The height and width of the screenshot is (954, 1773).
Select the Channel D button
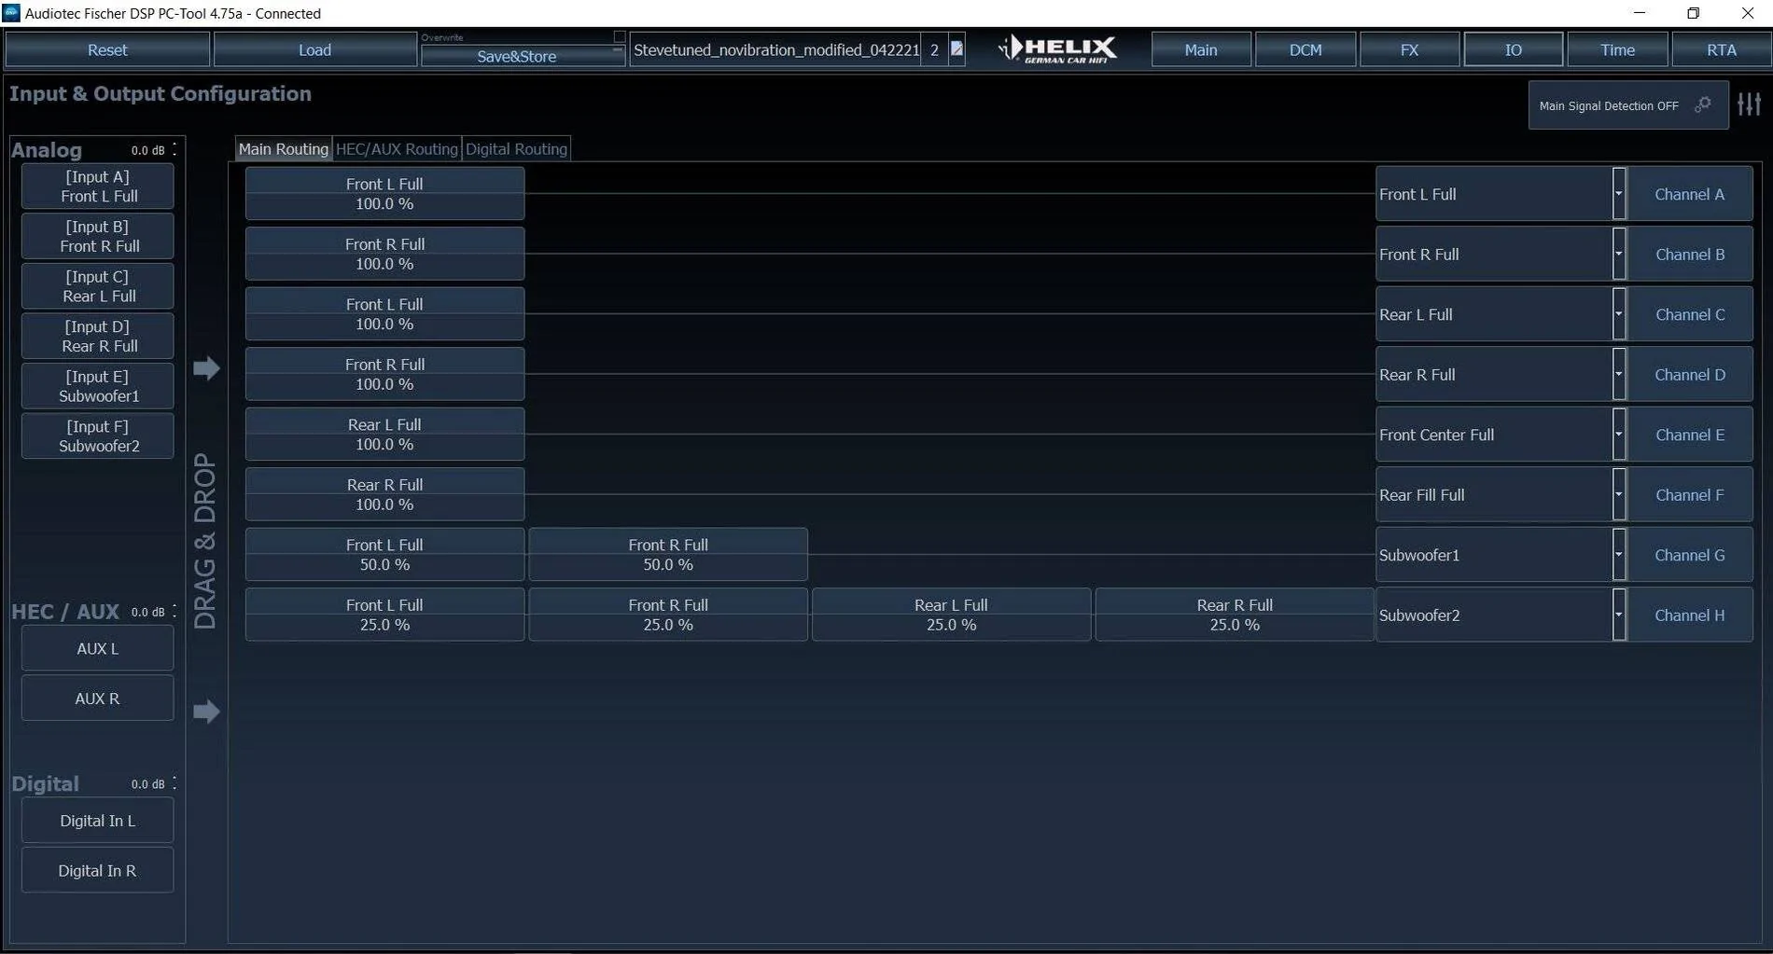click(1690, 374)
